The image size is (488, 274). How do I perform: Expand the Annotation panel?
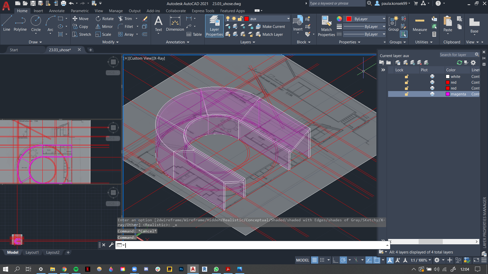[x=178, y=42]
